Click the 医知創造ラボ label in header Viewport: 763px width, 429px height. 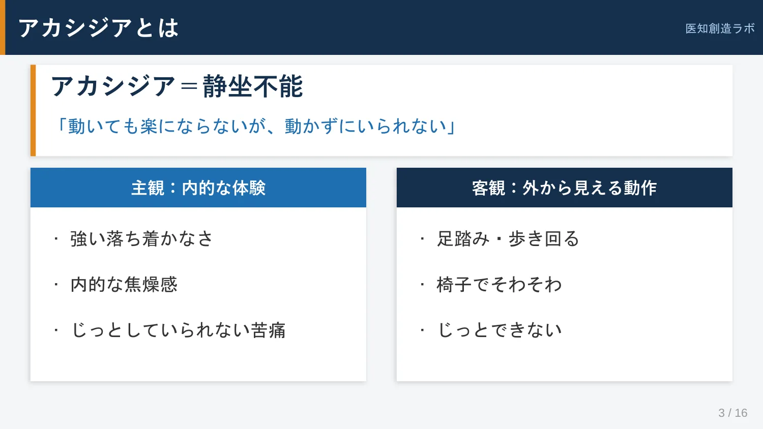coord(720,28)
